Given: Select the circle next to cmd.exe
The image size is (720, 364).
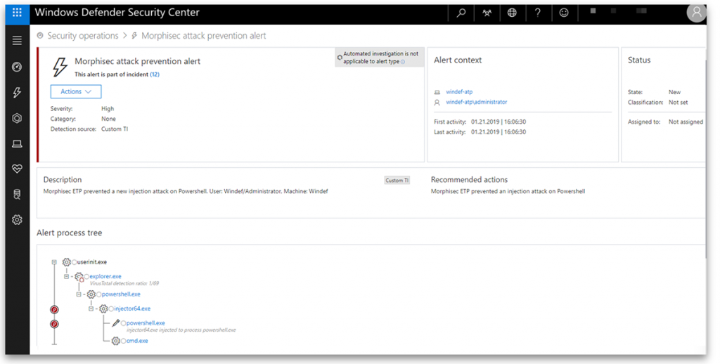Looking at the screenshot, I should pos(123,341).
